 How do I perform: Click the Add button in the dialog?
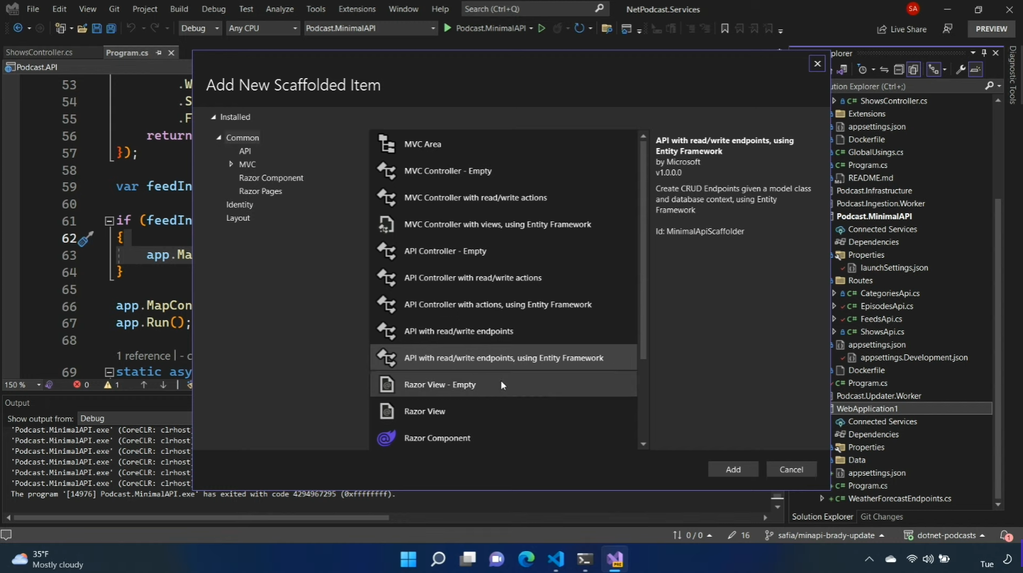point(733,470)
